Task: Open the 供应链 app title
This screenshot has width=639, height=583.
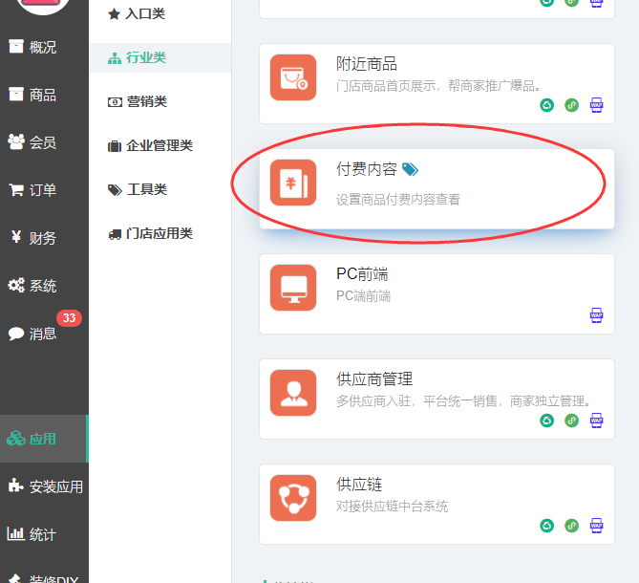Action: (x=359, y=485)
